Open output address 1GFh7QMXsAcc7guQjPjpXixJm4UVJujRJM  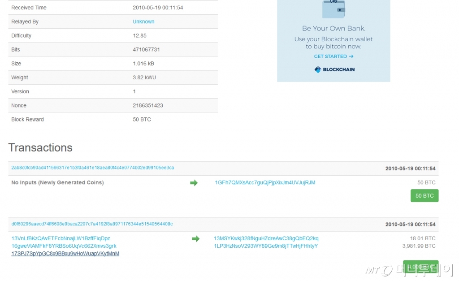(265, 182)
